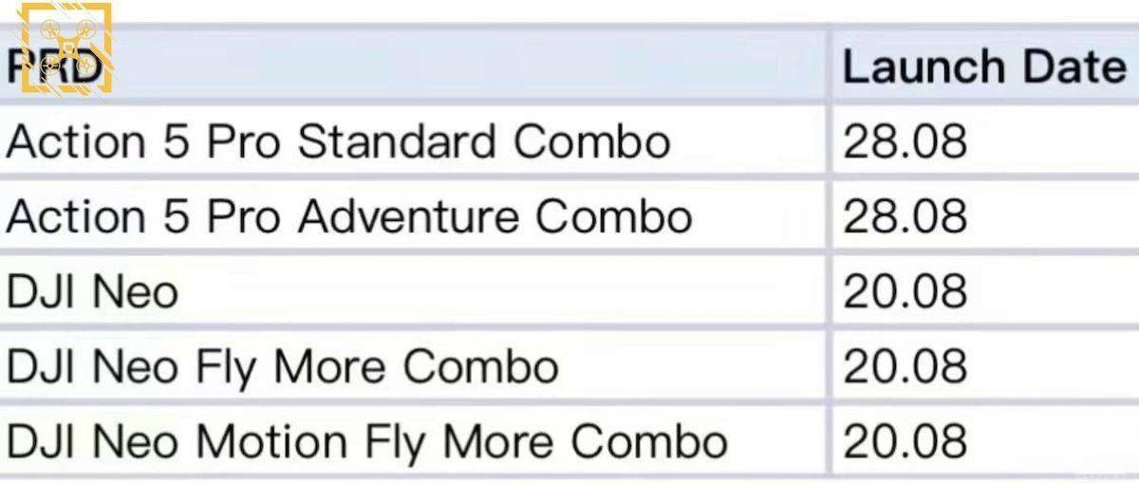1139x483 pixels.
Task: Click the 28.08 date for Adventure Combo
Action: click(905, 216)
